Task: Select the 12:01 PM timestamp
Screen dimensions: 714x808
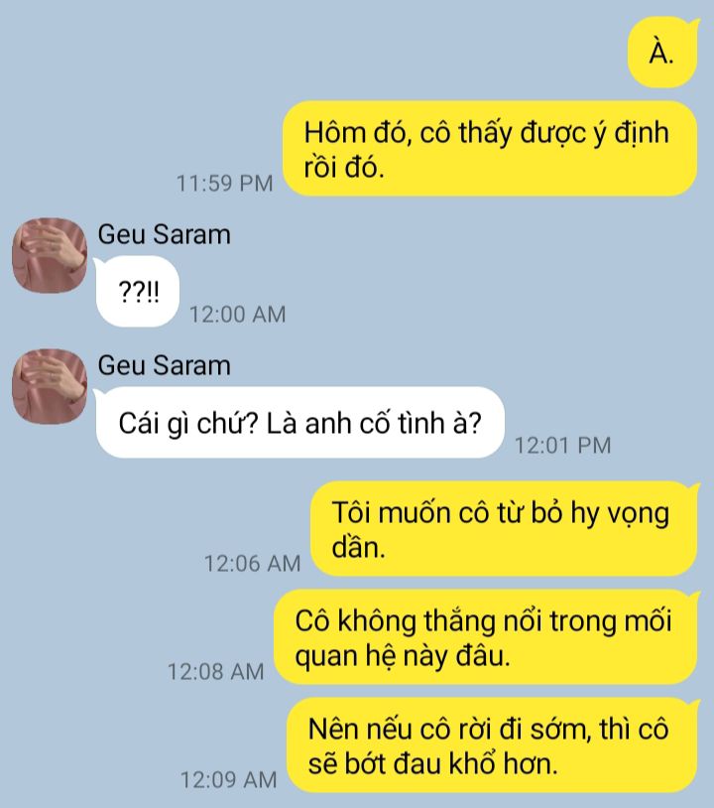Action: 563,446
